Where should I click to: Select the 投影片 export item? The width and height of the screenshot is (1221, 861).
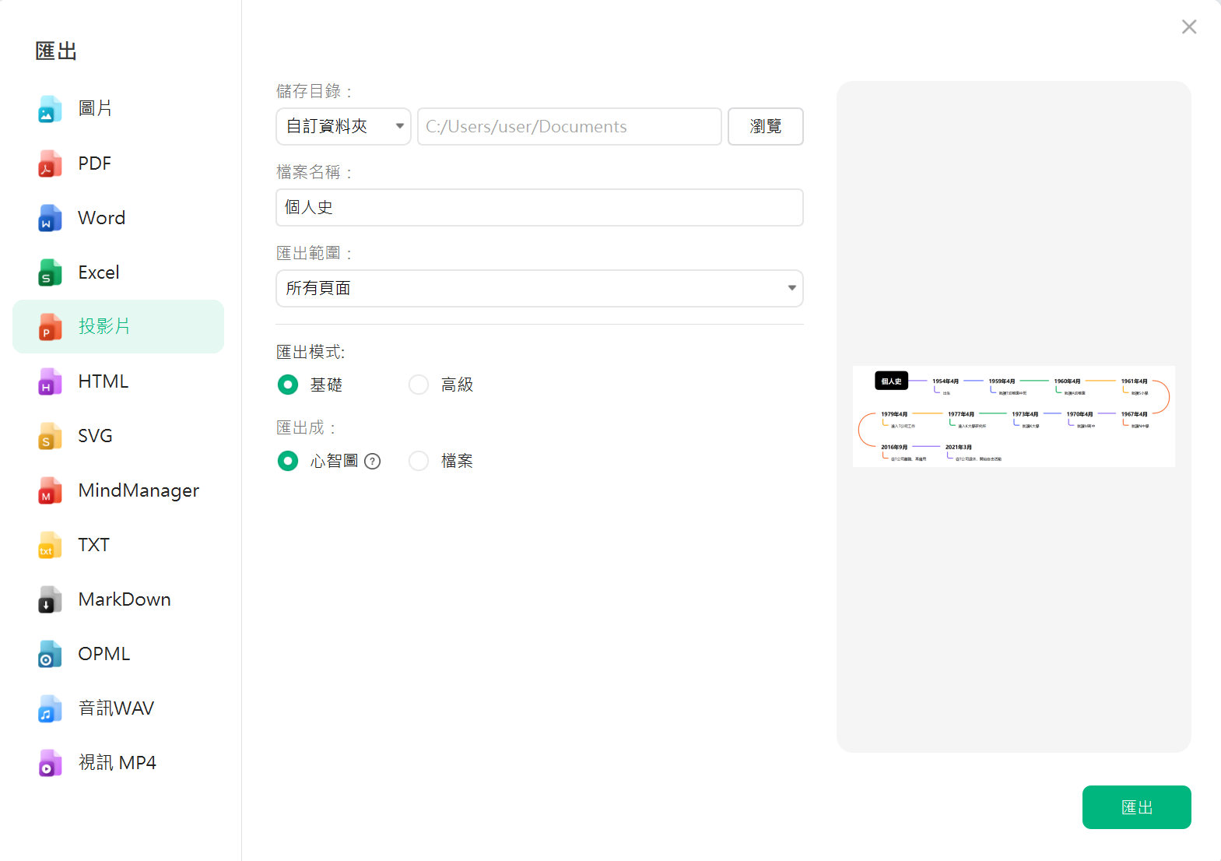(x=118, y=326)
